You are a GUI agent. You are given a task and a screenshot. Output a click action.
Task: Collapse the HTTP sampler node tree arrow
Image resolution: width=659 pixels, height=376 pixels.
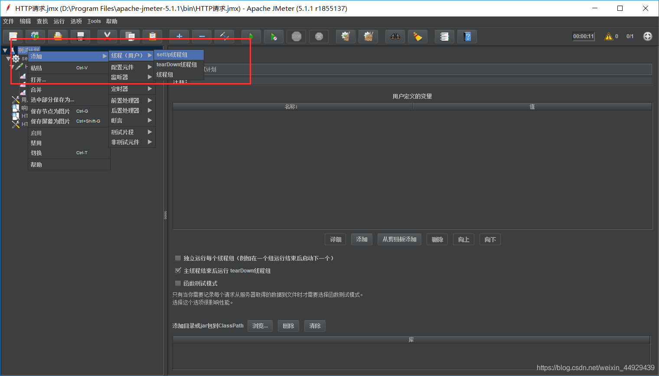[x=12, y=67]
